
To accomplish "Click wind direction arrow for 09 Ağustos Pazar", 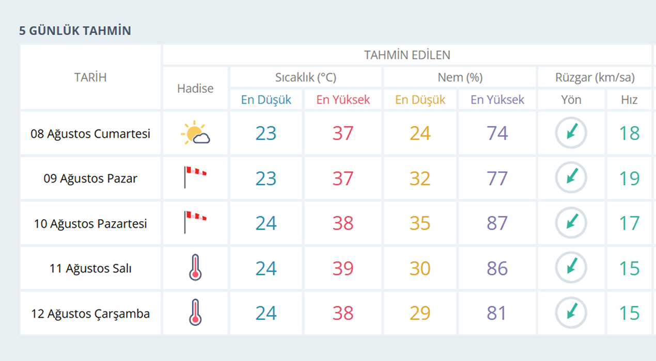I will [571, 178].
